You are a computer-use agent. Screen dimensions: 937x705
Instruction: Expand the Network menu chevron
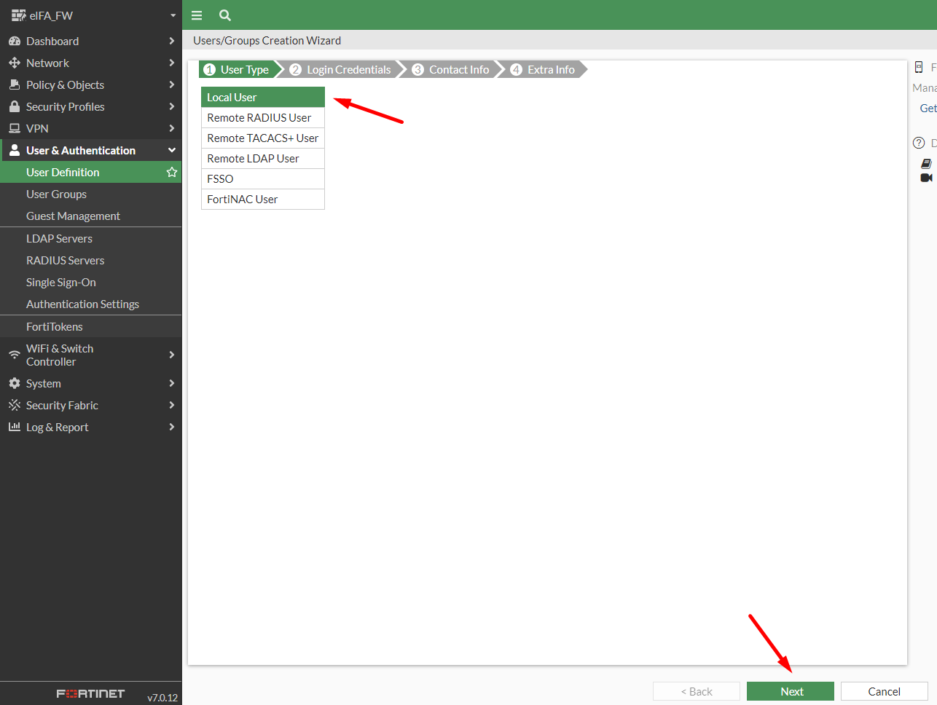pyautogui.click(x=172, y=63)
